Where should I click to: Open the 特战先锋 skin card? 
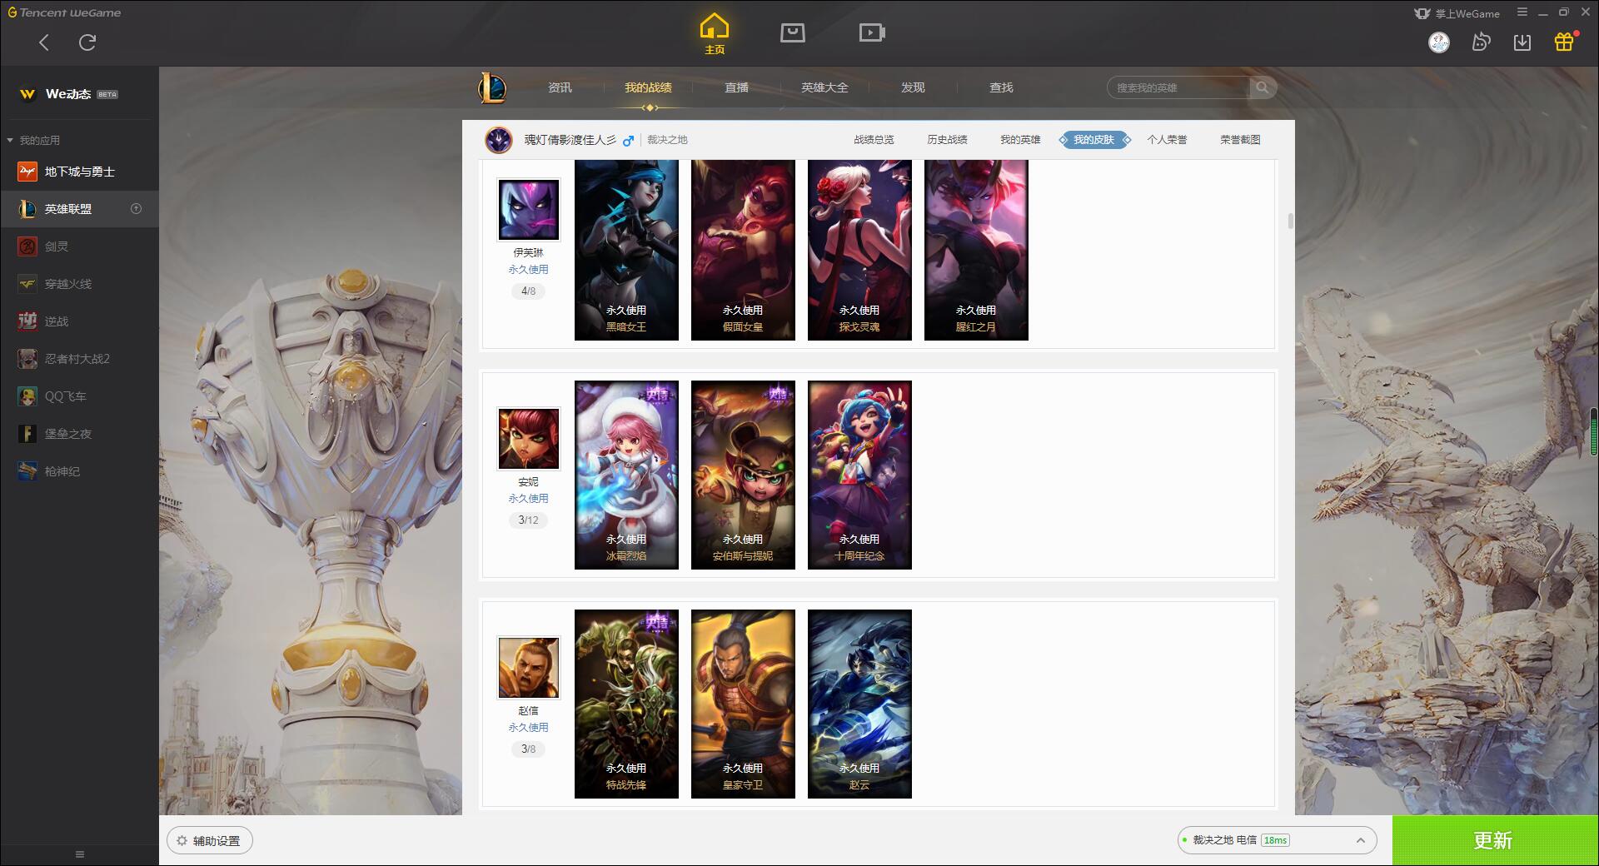[626, 704]
